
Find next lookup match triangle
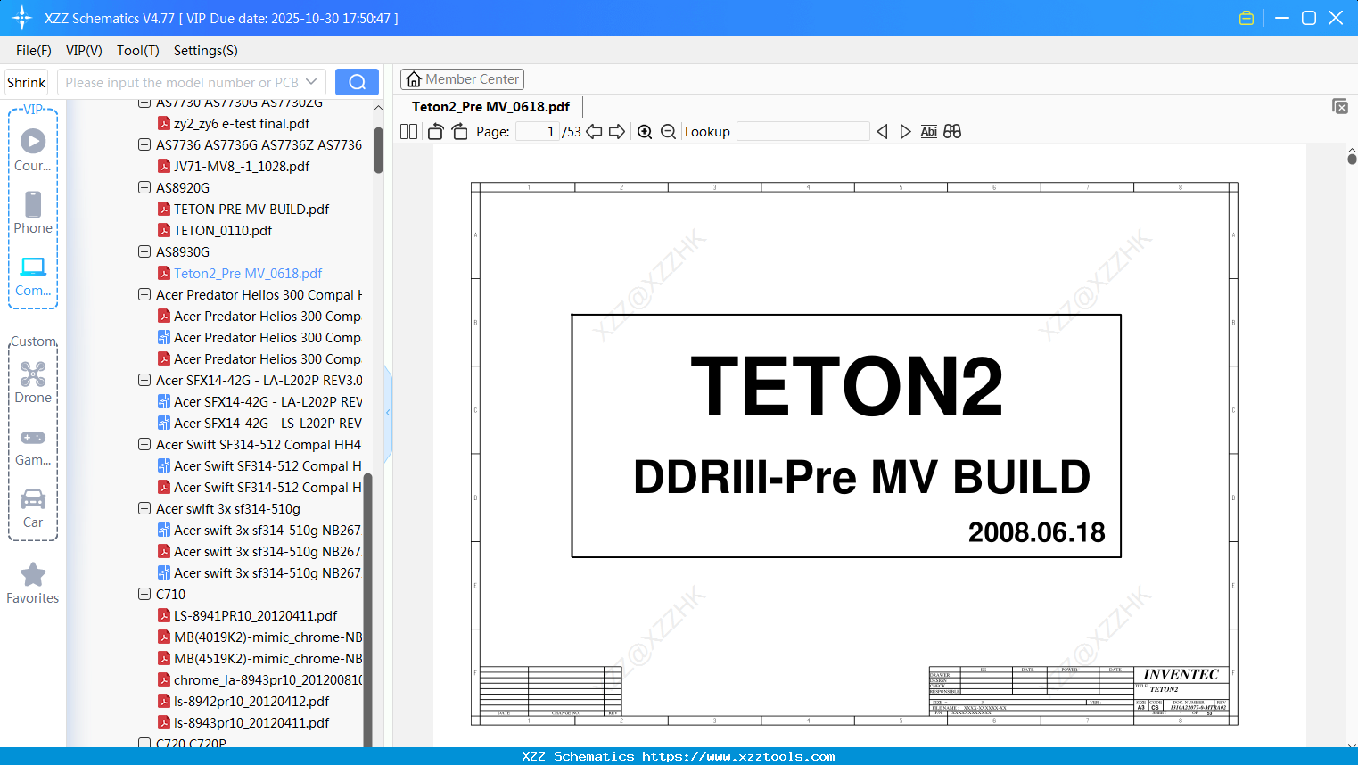[905, 132]
